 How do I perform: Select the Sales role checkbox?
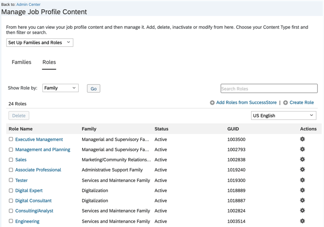tap(11, 160)
